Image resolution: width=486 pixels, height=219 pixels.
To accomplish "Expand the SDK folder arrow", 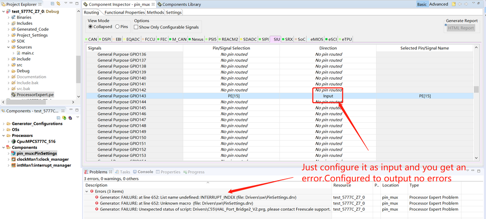I will (9, 41).
